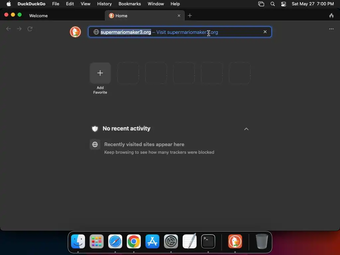Launch Google Chrome from the dock
The image size is (340, 255).
click(134, 241)
